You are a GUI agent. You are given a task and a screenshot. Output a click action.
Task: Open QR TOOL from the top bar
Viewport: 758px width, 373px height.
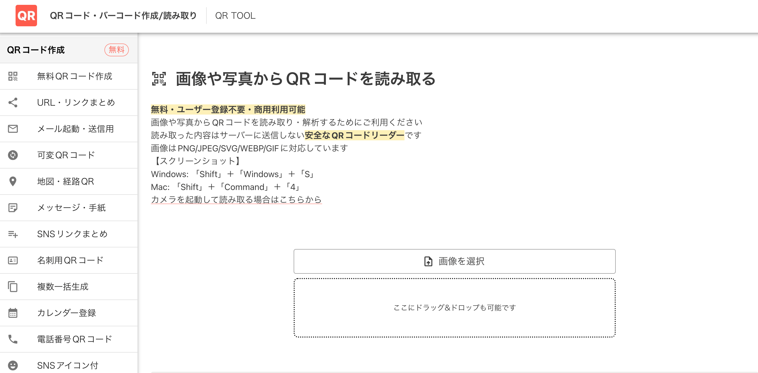[235, 16]
